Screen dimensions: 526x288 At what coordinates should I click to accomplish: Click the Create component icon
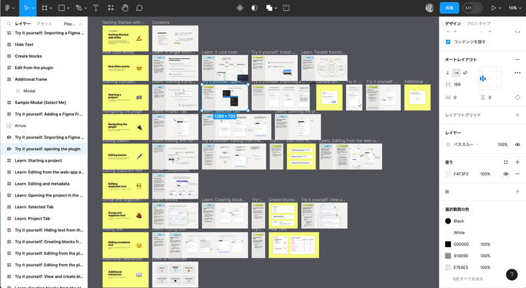(239, 8)
